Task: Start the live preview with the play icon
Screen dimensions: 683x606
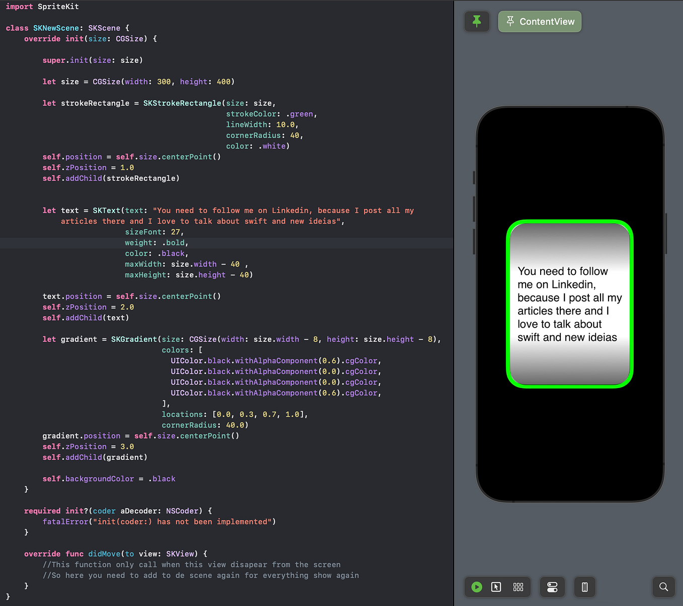Action: (x=476, y=586)
